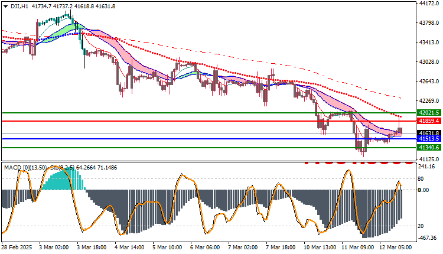Click the 10 Mar 13:00 time label
The image size is (443, 254).
pos(320,248)
